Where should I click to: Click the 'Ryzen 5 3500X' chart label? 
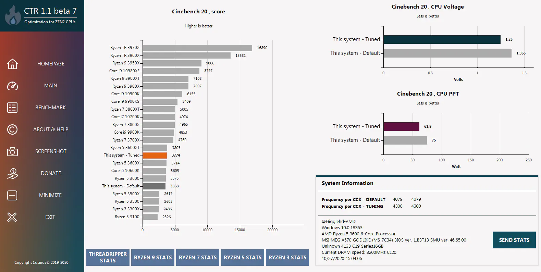[x=126, y=194]
